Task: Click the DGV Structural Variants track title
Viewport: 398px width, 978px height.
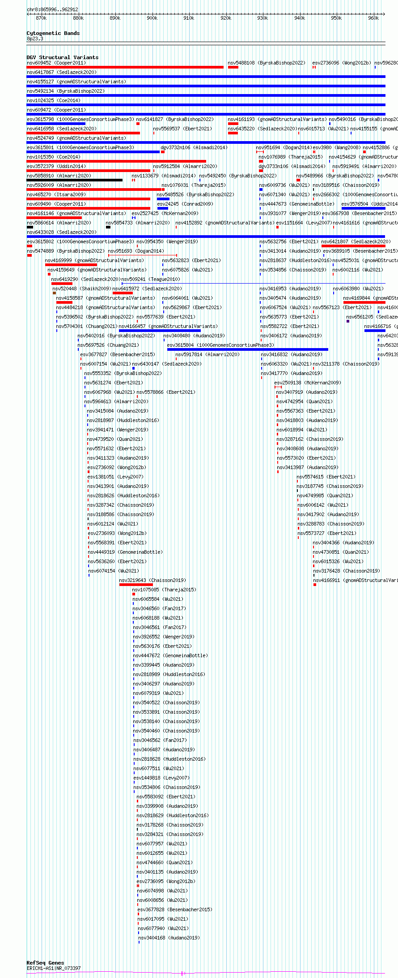Action: (x=63, y=57)
